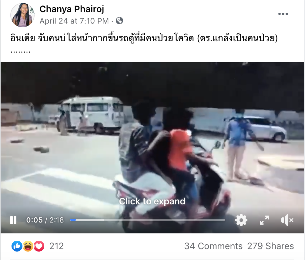Open the April 24 post timestamp
This screenshot has height=260, width=305.
74,21
